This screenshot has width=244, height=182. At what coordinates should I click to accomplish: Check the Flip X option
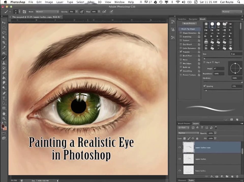pyautogui.click(x=205, y=62)
